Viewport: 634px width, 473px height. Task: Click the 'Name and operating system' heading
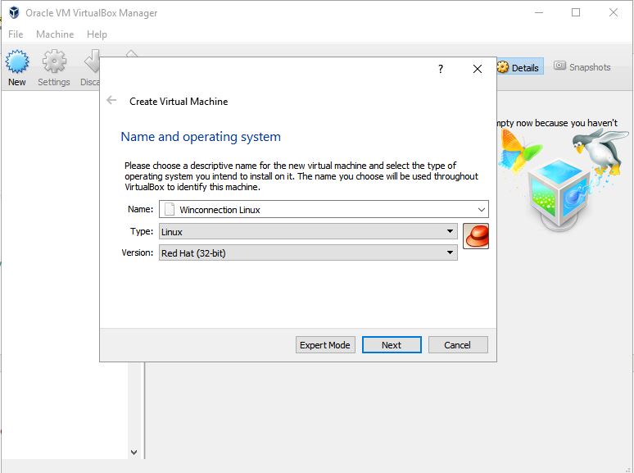tap(201, 137)
